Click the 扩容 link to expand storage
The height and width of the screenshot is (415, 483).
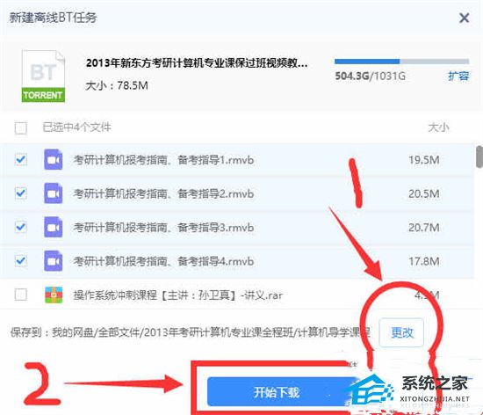pos(458,76)
